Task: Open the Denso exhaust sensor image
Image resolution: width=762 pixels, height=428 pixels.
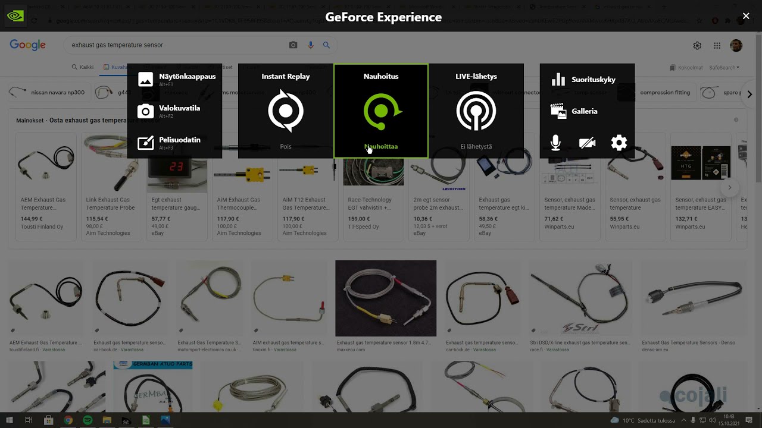Action: point(694,298)
